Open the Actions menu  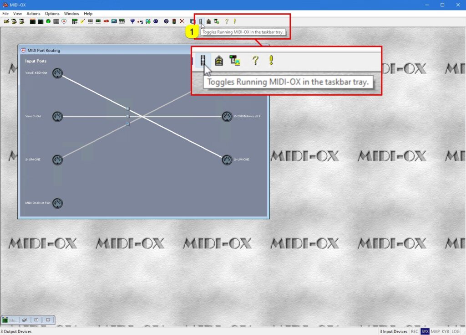[33, 13]
